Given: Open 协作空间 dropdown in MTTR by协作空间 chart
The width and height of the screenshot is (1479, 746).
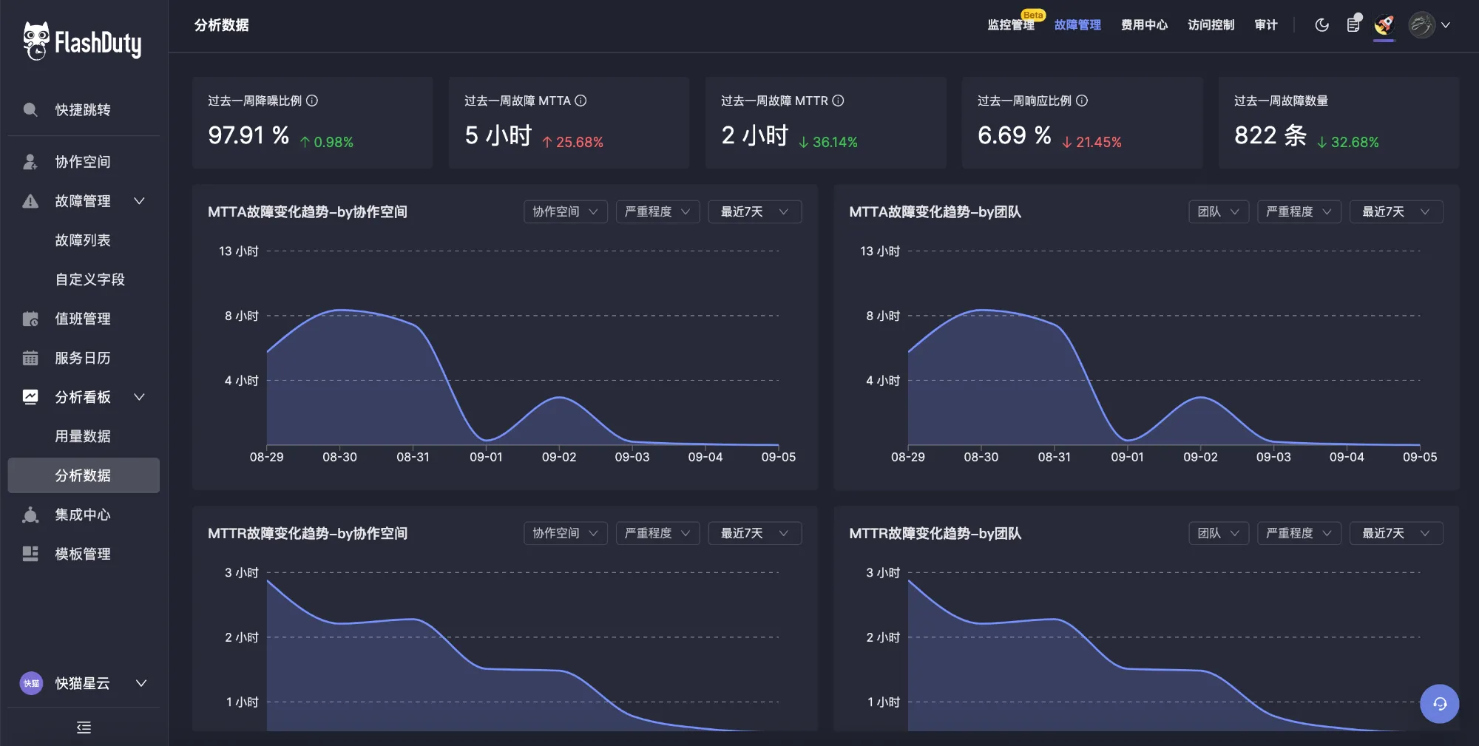Looking at the screenshot, I should tap(566, 533).
